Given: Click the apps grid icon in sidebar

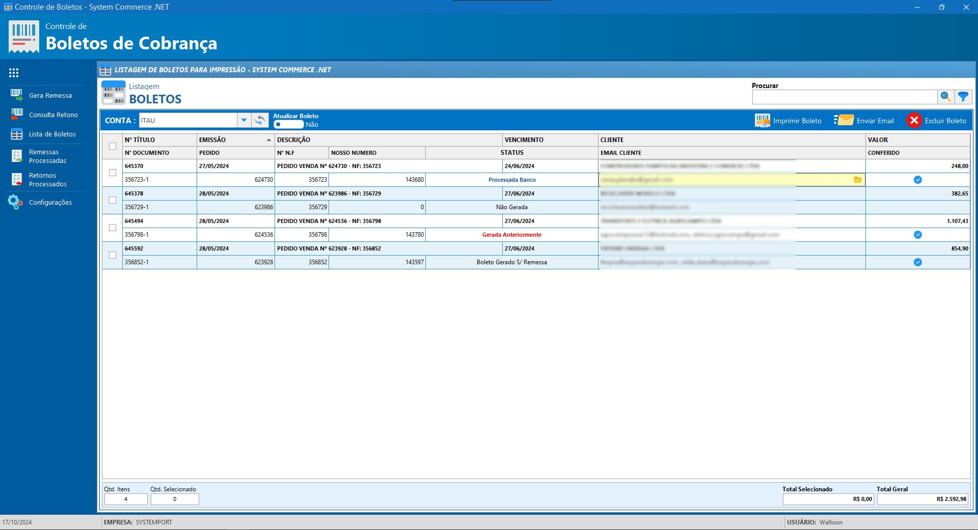Looking at the screenshot, I should [x=14, y=73].
